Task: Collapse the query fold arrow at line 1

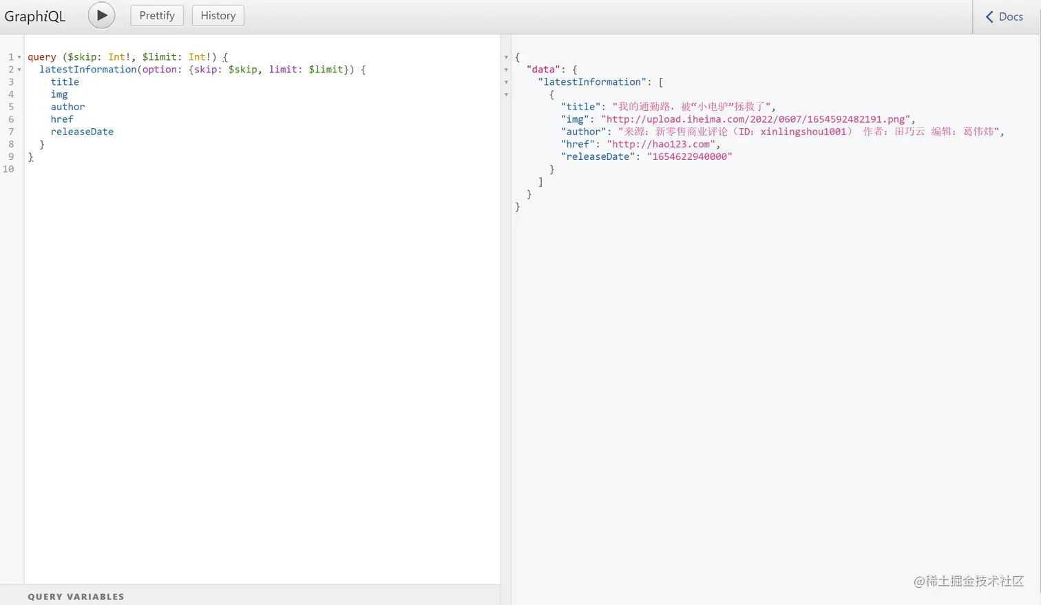Action: coord(19,57)
